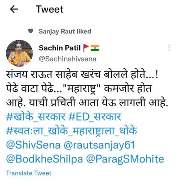
Task: Open the @Sachinshivsena handle
Action: pos(68,59)
